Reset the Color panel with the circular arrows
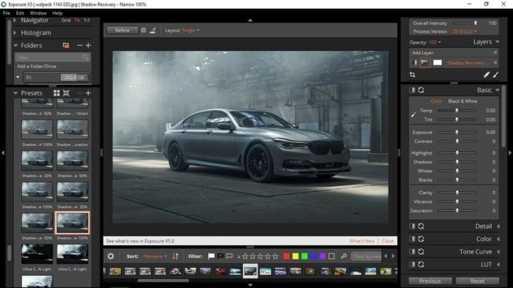The width and height of the screenshot is (513, 288). [x=421, y=239]
